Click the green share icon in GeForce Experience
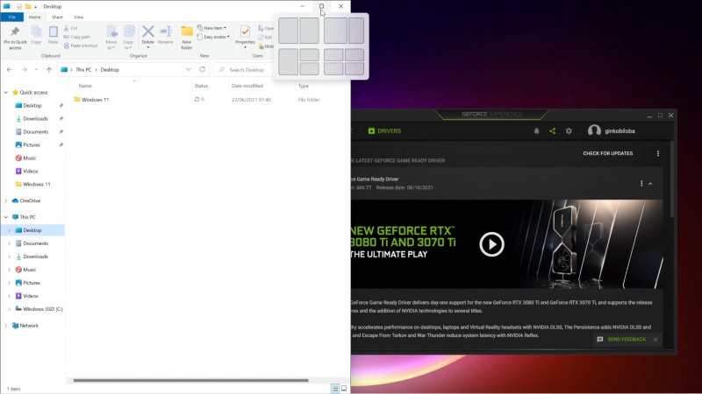Screen dimensions: 702x394 coord(552,131)
